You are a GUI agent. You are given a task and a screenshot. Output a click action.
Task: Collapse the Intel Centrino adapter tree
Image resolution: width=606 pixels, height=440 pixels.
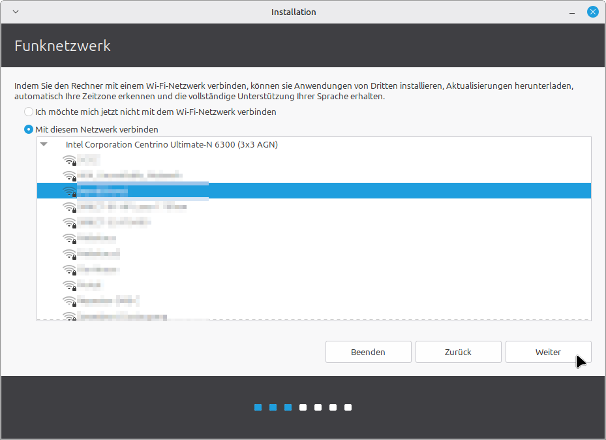tap(44, 145)
